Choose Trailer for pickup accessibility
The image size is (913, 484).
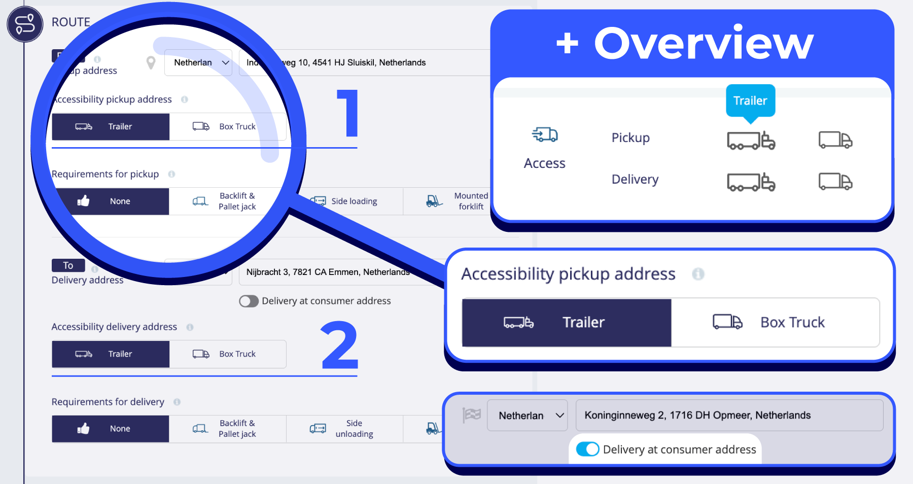click(x=111, y=127)
